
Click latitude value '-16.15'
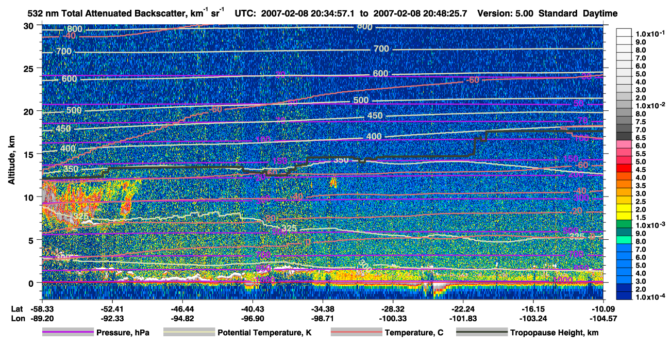tap(533, 309)
